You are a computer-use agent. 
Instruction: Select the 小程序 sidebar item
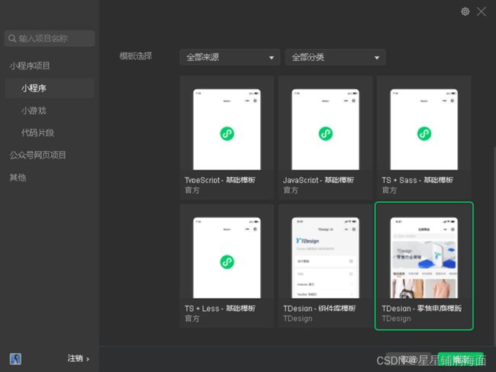50,88
